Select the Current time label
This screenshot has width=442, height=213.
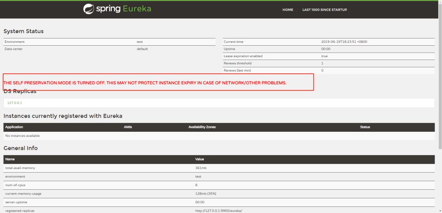233,42
